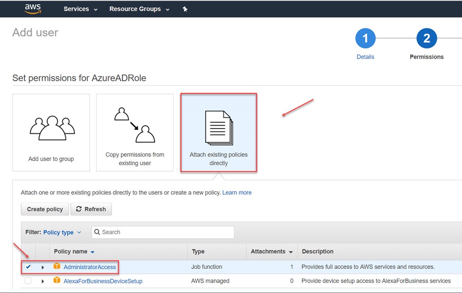Open the AlexaForBusinessDeviceSetup policy link
The width and height of the screenshot is (462, 293).
pos(103,281)
